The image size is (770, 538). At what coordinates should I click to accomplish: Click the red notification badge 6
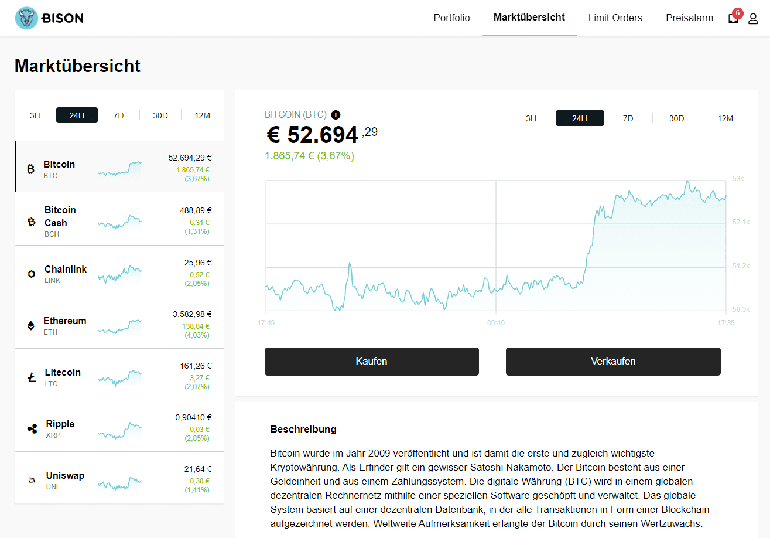point(737,13)
